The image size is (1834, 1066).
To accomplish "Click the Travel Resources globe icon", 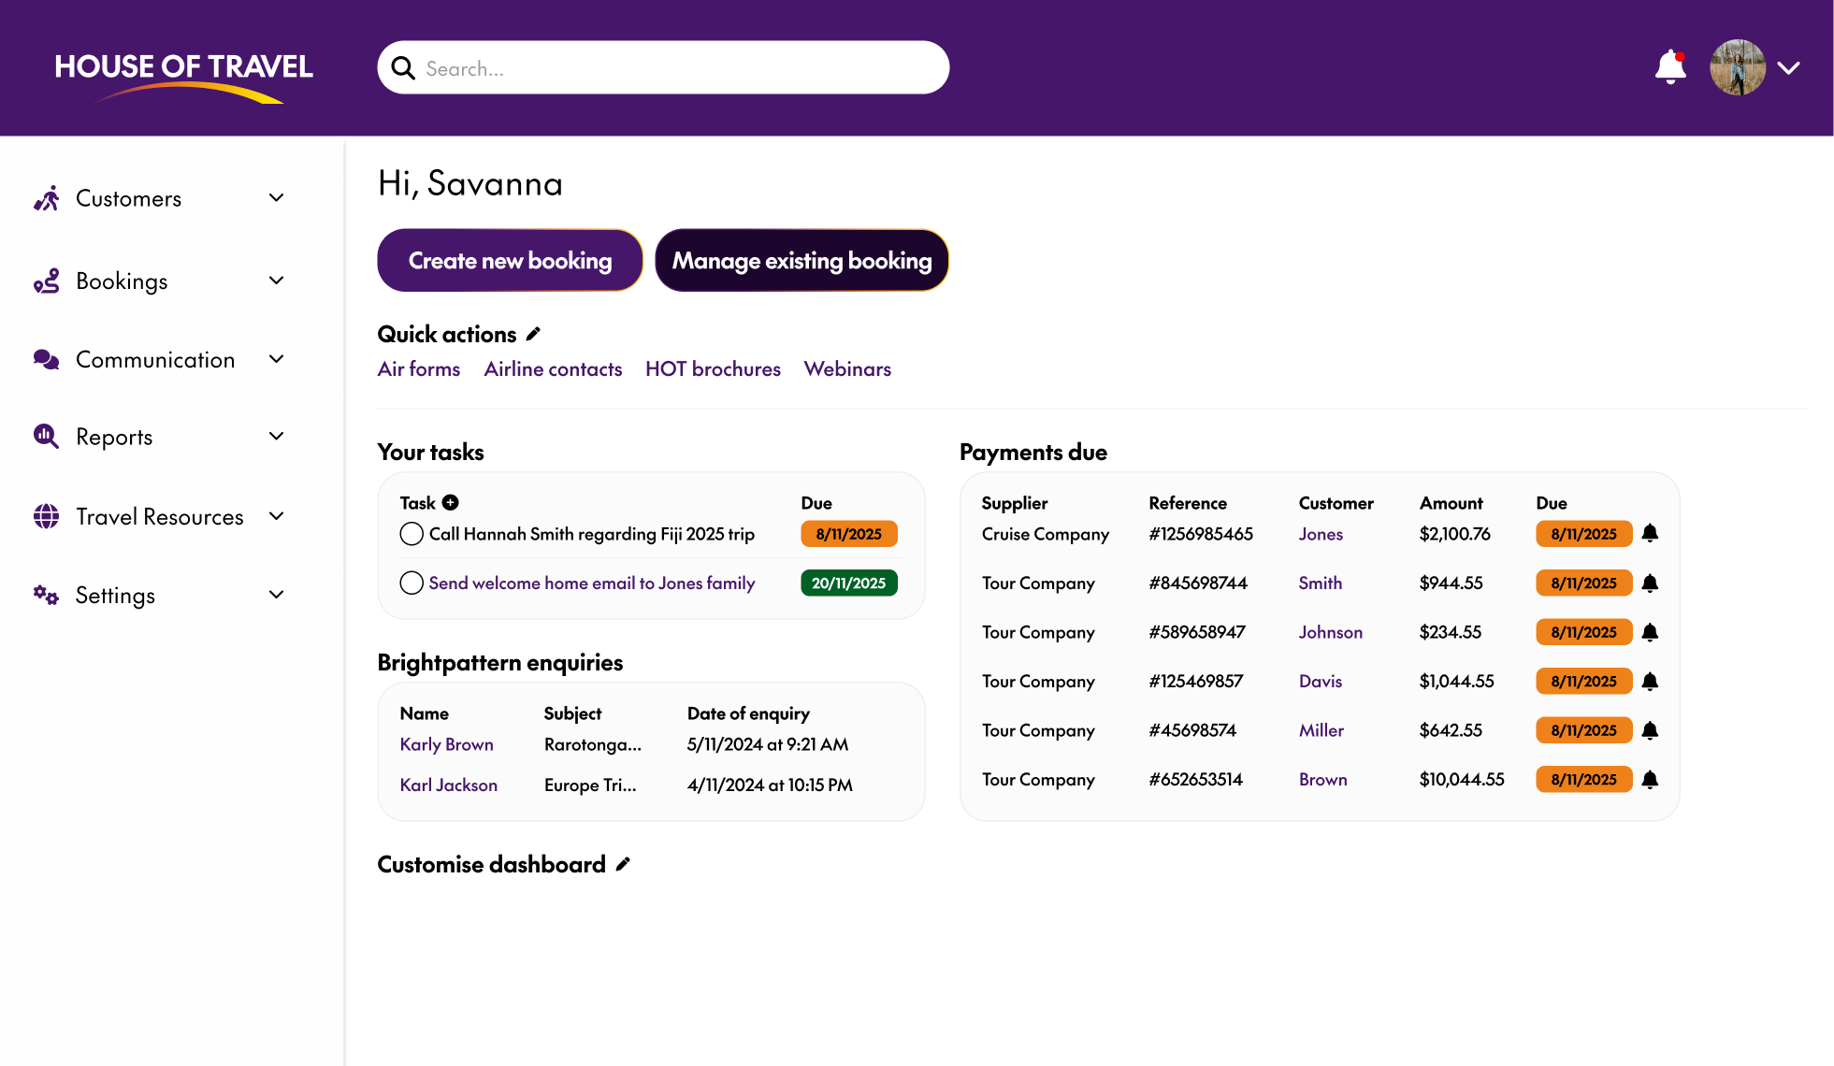I will pos(47,516).
